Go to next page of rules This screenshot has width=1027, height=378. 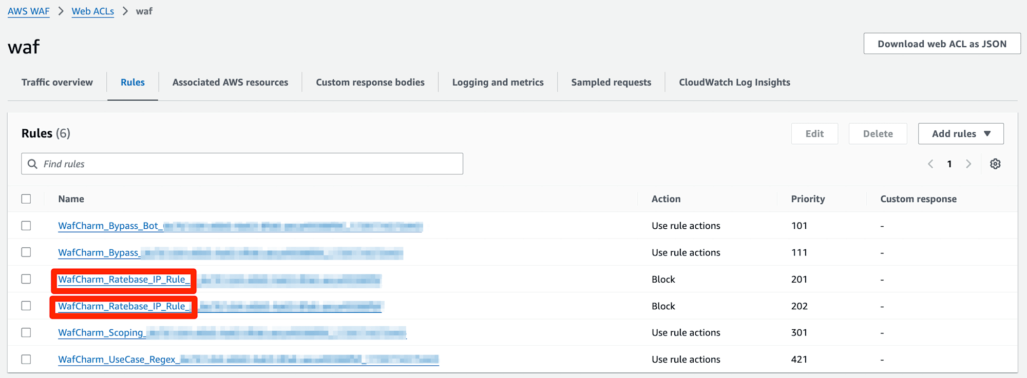[x=968, y=164]
